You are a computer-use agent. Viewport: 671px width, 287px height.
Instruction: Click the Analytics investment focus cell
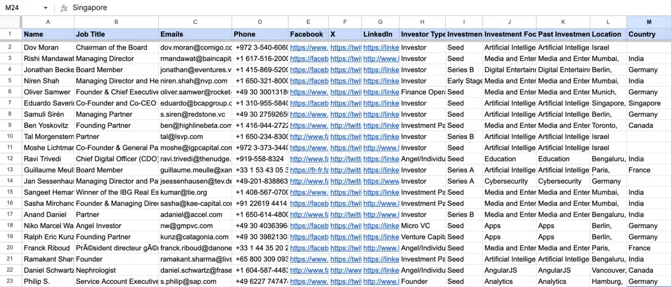tap(509, 281)
